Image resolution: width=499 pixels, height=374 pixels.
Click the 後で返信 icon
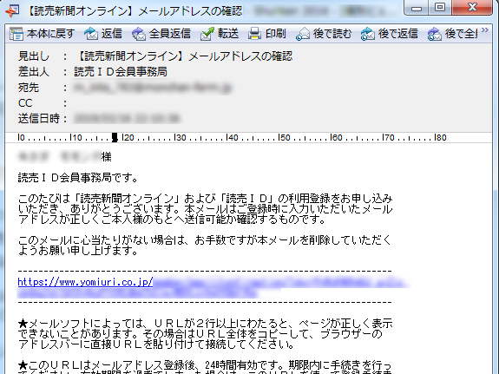click(368, 34)
